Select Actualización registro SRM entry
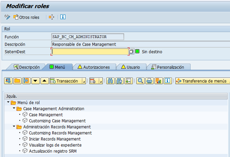The width and height of the screenshot is (230, 157). (53, 151)
